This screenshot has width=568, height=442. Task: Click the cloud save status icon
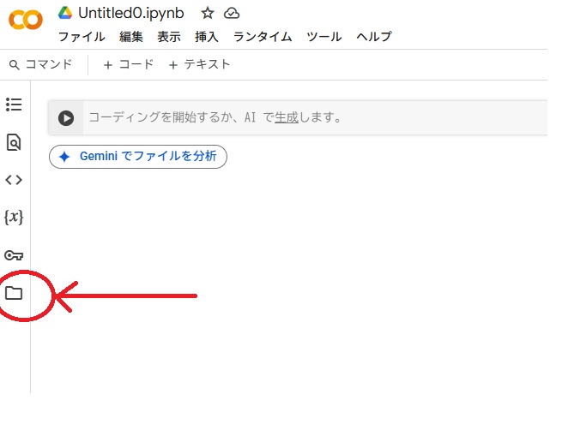coord(232,13)
